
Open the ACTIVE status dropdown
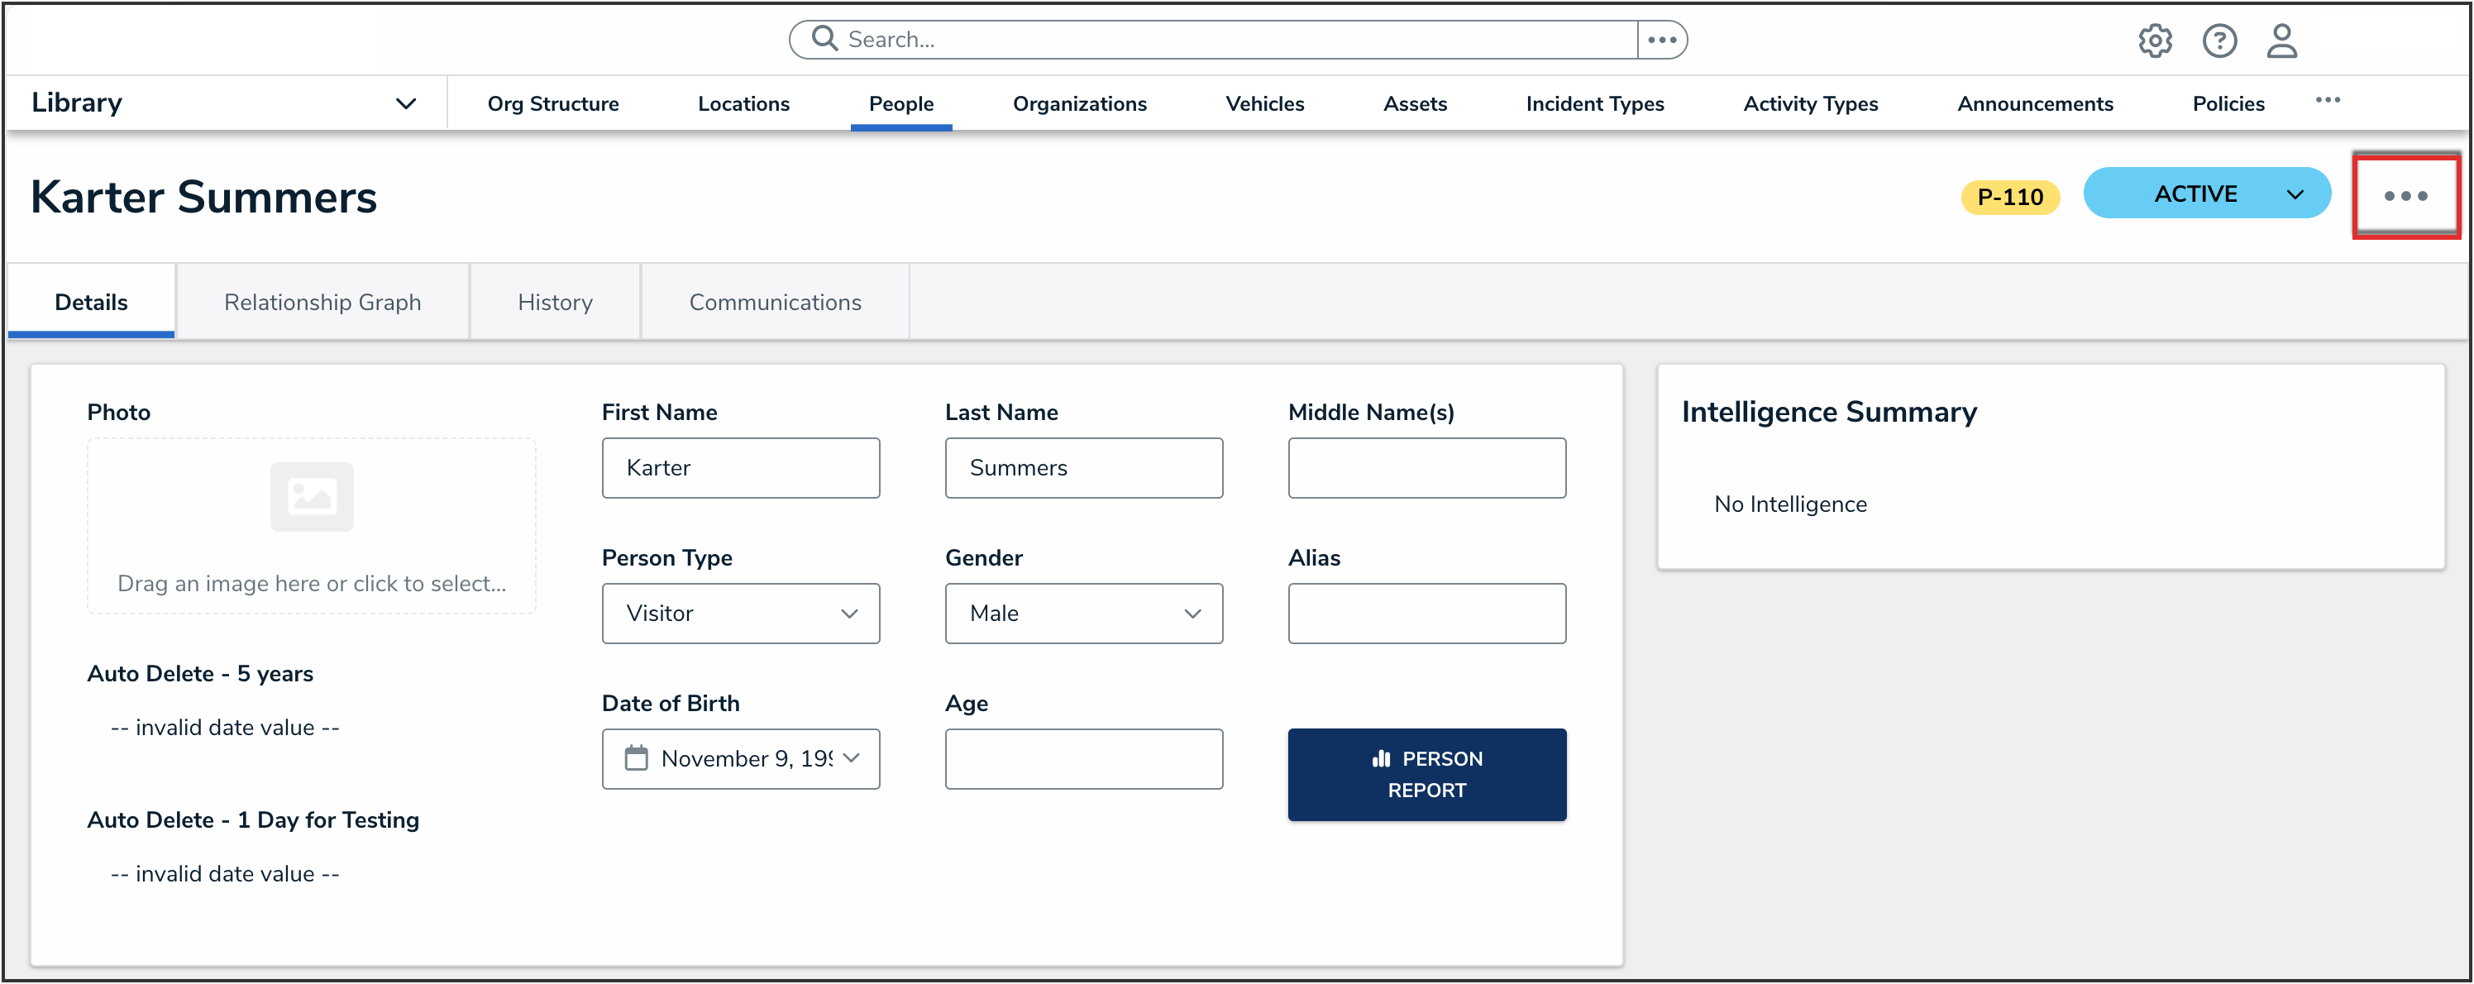click(x=2206, y=194)
